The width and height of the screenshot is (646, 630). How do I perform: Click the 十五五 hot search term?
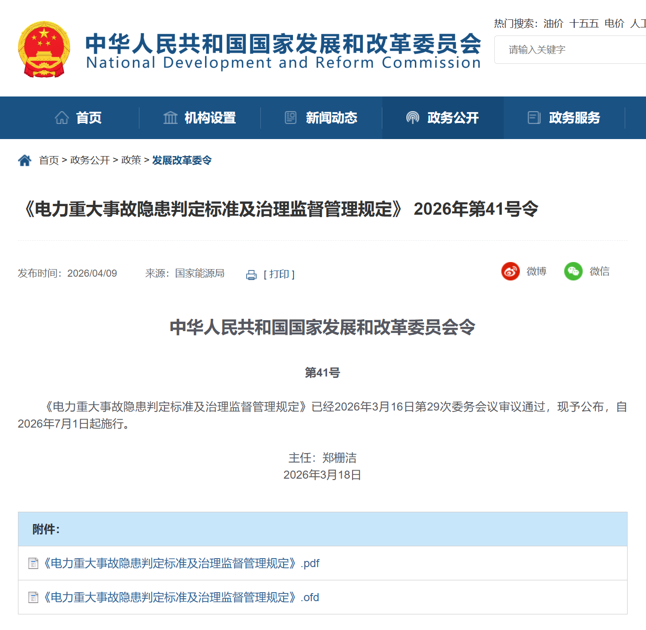tap(585, 23)
